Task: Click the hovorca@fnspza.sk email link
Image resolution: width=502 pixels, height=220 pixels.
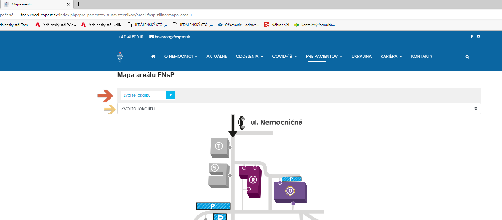Action: tap(172, 37)
